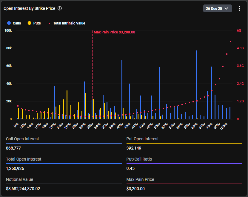Click the Total Open Interest heading
Viewport: 248px width, 197px height.
click(x=24, y=159)
